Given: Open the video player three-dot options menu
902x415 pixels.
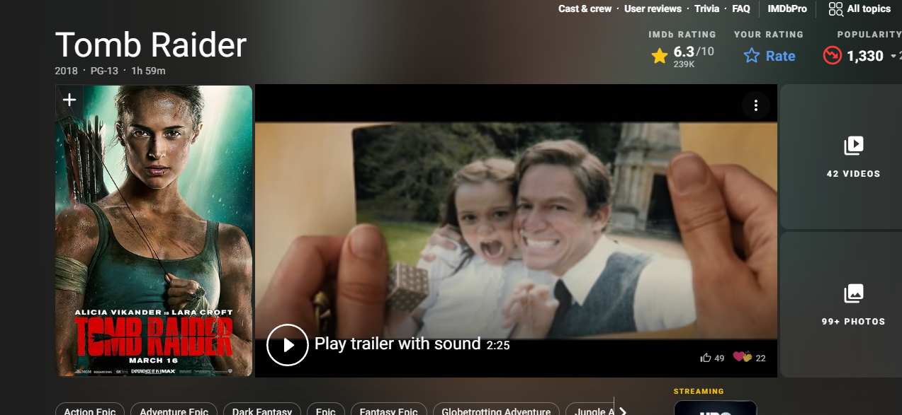Looking at the screenshot, I should coord(755,105).
